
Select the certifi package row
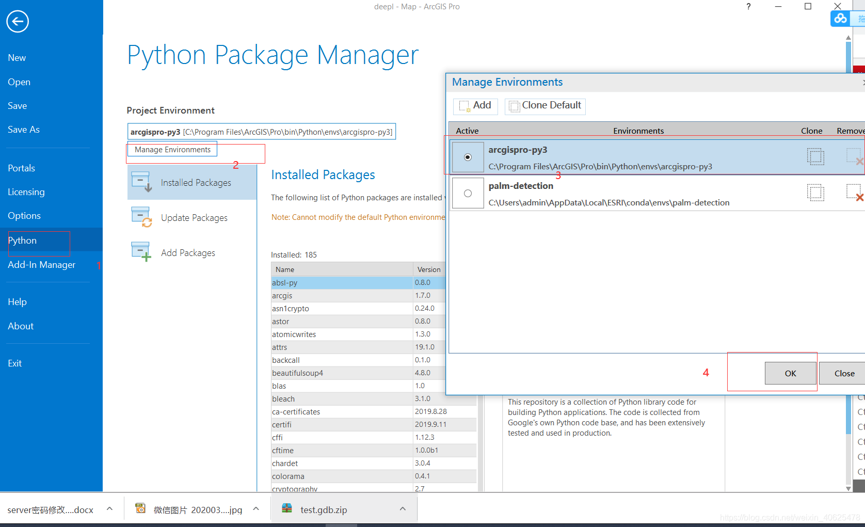click(374, 425)
